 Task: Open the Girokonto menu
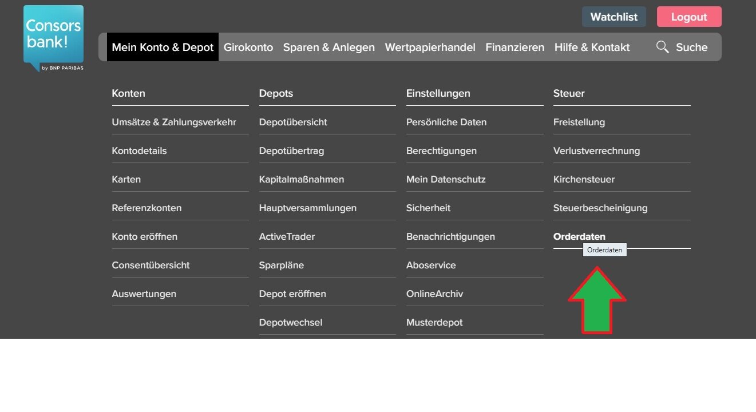pos(248,47)
